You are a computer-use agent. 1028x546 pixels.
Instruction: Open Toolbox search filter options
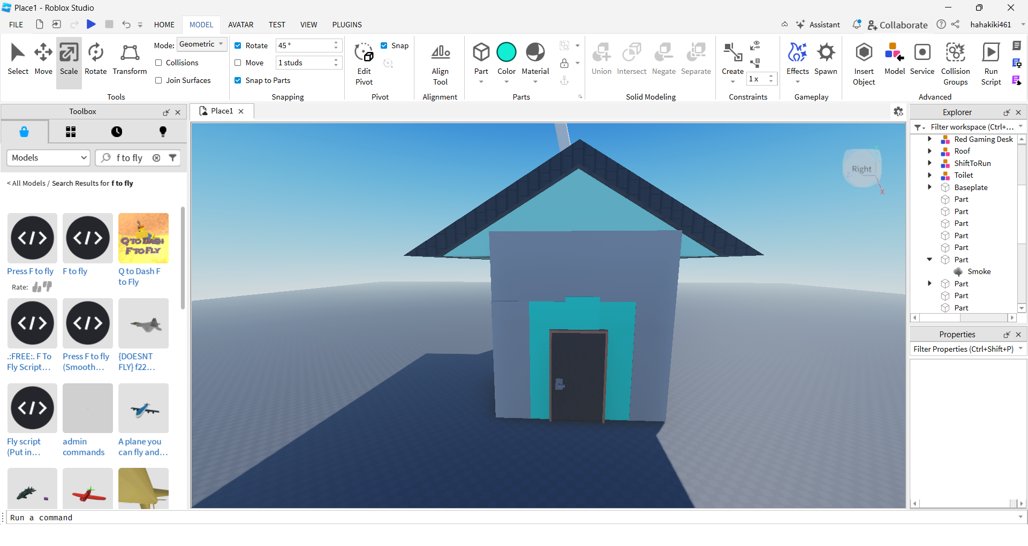pyautogui.click(x=172, y=158)
